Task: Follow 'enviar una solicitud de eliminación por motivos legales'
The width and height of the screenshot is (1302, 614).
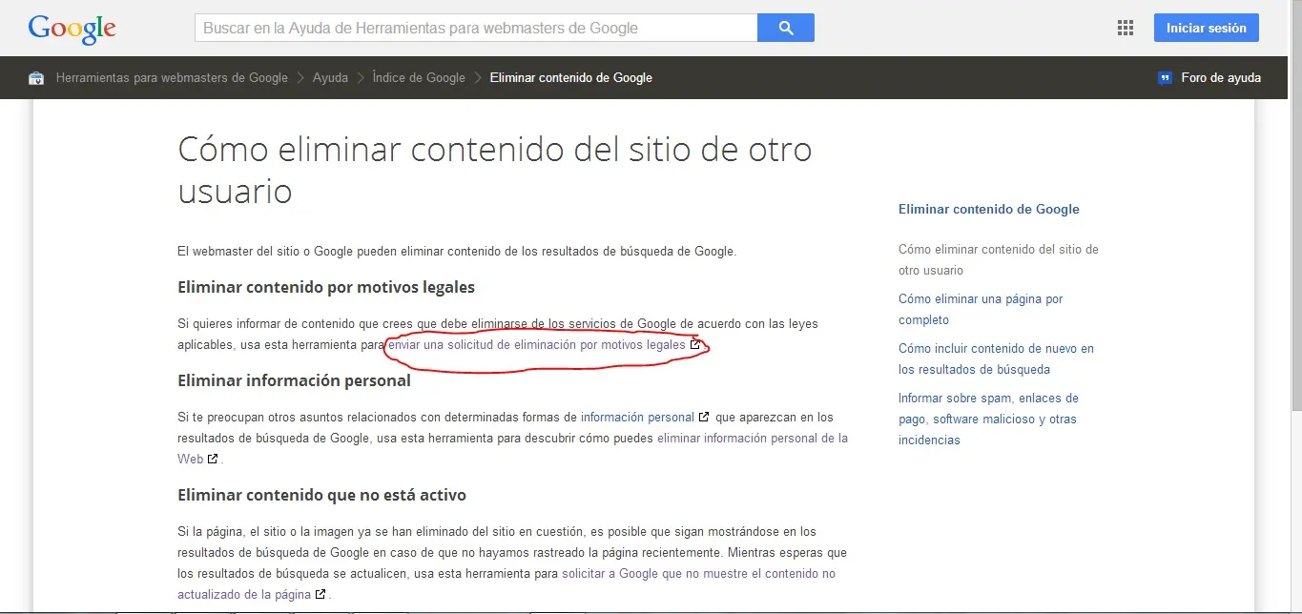Action: click(536, 345)
